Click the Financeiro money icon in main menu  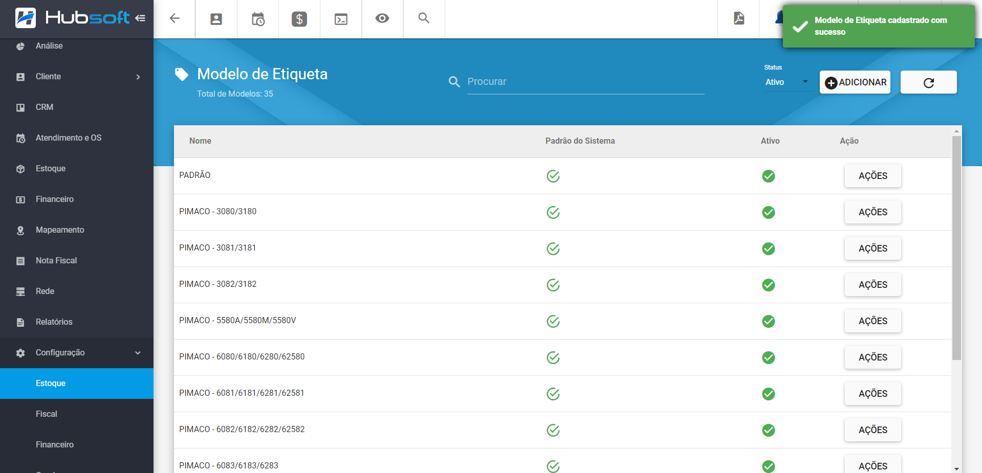tap(20, 199)
